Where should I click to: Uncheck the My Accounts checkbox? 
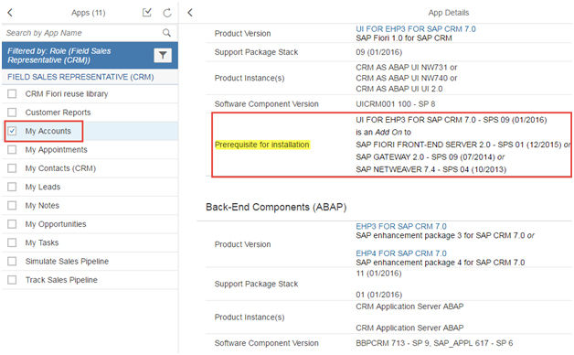pyautogui.click(x=12, y=131)
